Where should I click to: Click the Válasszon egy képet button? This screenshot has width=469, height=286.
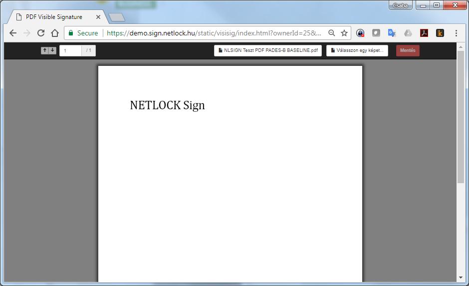pos(357,50)
